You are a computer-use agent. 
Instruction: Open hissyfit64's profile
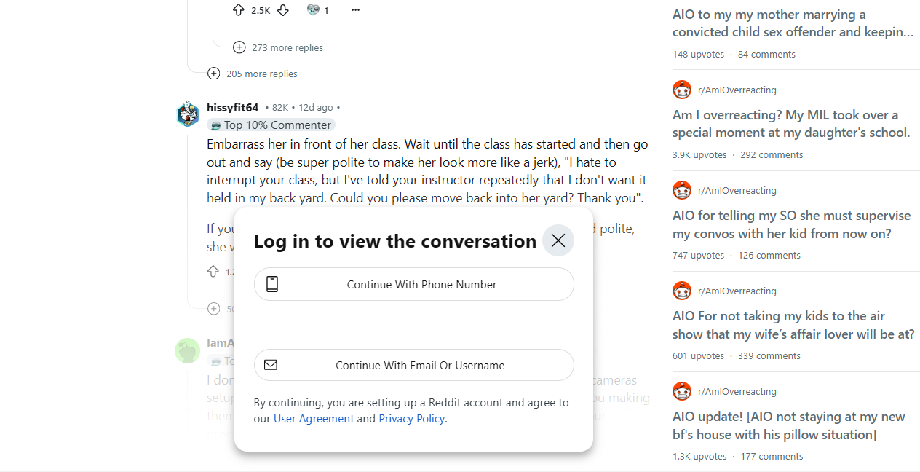pyautogui.click(x=232, y=107)
